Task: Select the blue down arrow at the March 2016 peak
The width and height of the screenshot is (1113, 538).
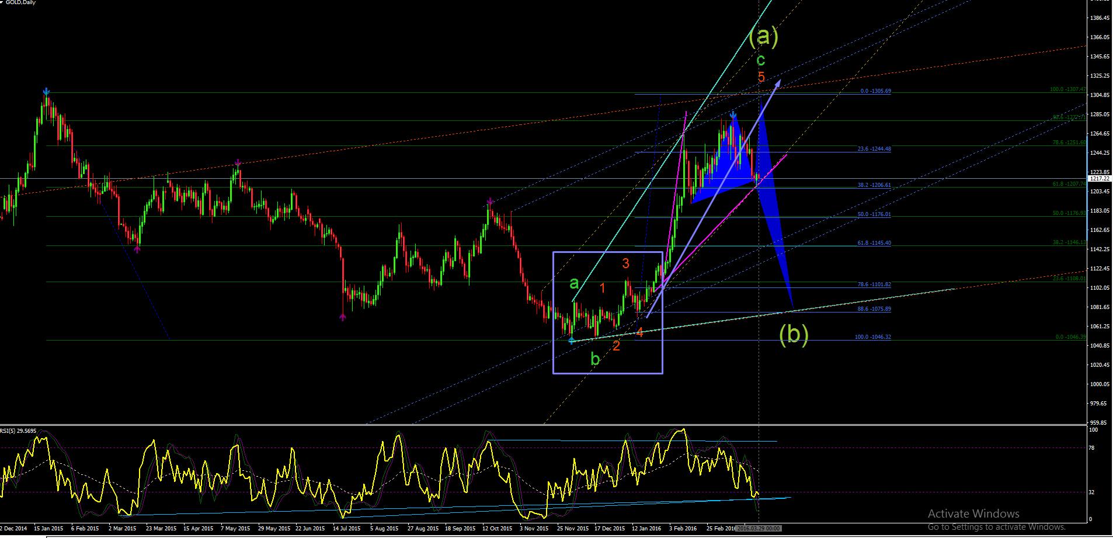Action: pyautogui.click(x=733, y=116)
